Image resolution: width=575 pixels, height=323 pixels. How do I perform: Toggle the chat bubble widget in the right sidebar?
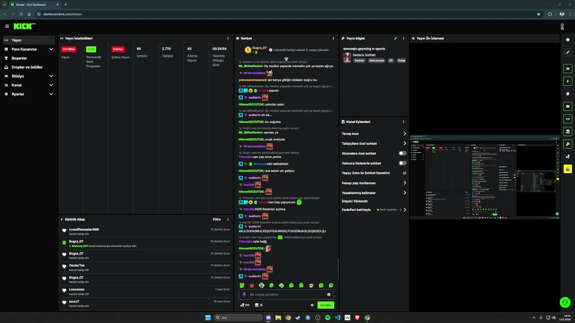[568, 107]
